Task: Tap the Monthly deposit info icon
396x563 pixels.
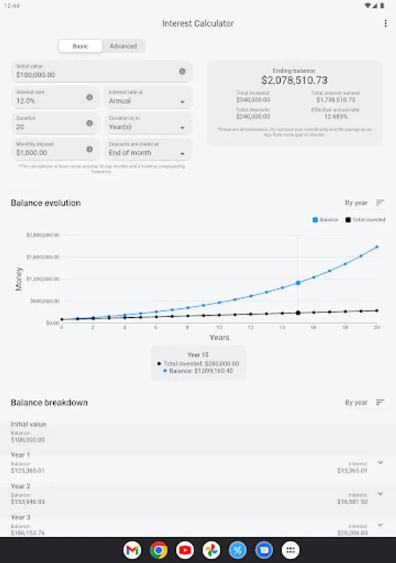Action: [x=89, y=149]
